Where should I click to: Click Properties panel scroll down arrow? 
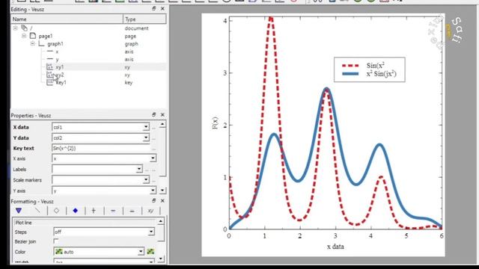pyautogui.click(x=162, y=191)
